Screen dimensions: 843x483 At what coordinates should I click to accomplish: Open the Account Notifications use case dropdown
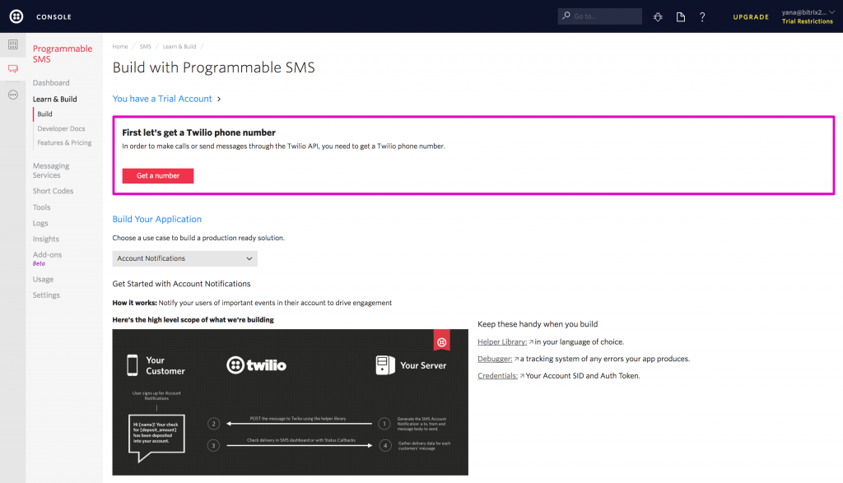click(185, 258)
